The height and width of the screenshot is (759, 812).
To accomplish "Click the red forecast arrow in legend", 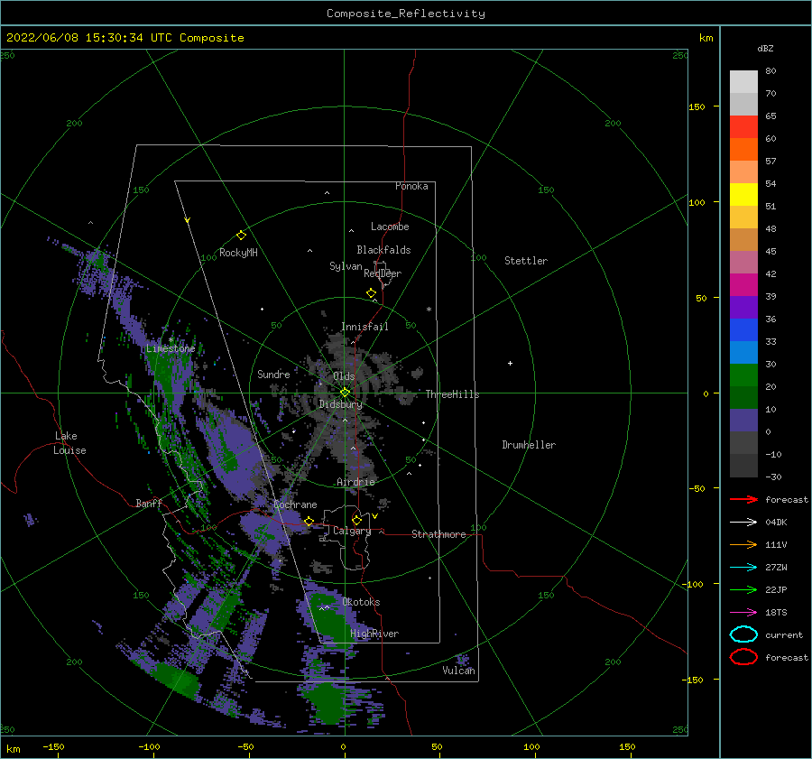I will 743,499.
